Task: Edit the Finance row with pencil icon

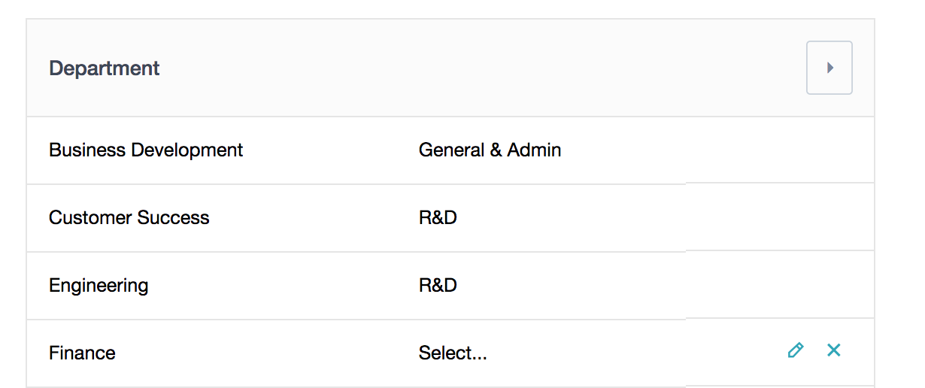Action: [x=796, y=350]
